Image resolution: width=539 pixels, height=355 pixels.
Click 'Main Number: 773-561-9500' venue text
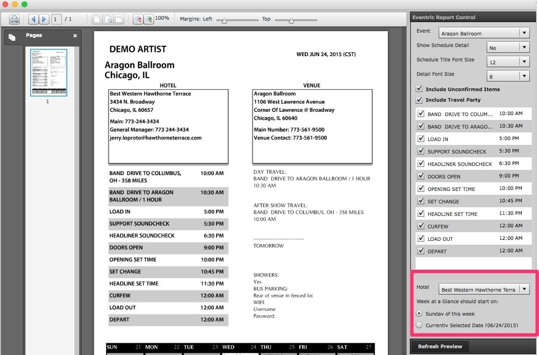pyautogui.click(x=289, y=130)
